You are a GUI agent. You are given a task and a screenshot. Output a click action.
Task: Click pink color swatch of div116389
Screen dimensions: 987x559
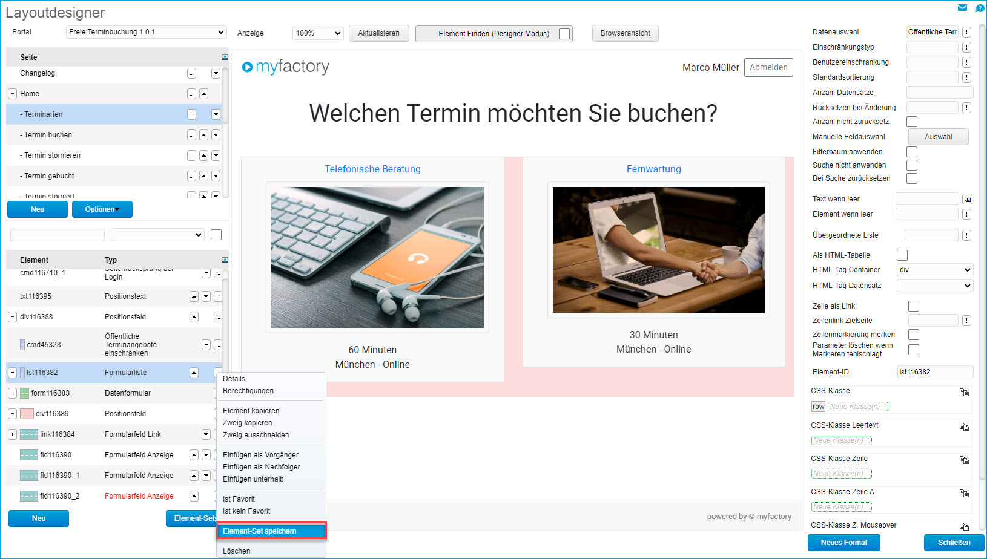pos(27,414)
